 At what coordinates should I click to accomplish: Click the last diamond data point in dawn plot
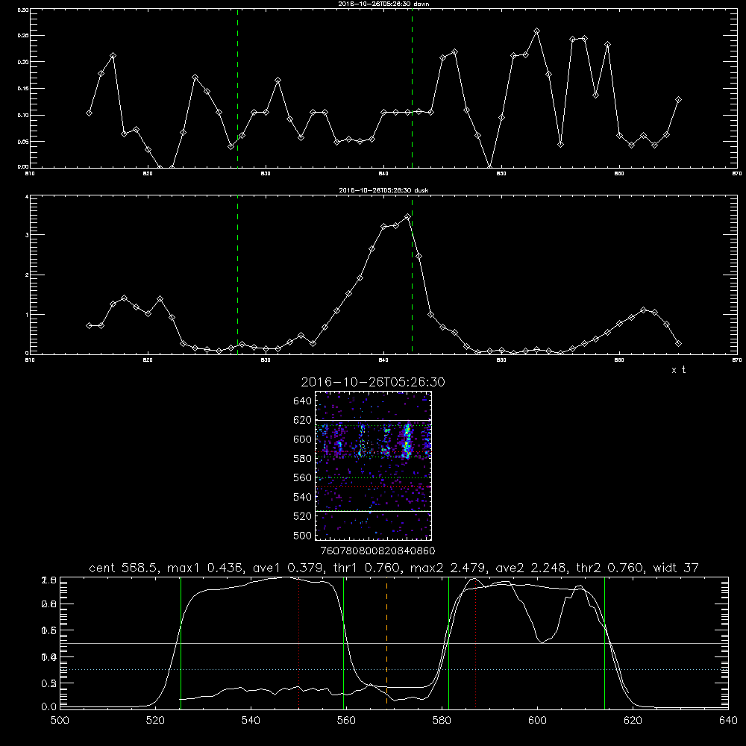pyautogui.click(x=678, y=99)
